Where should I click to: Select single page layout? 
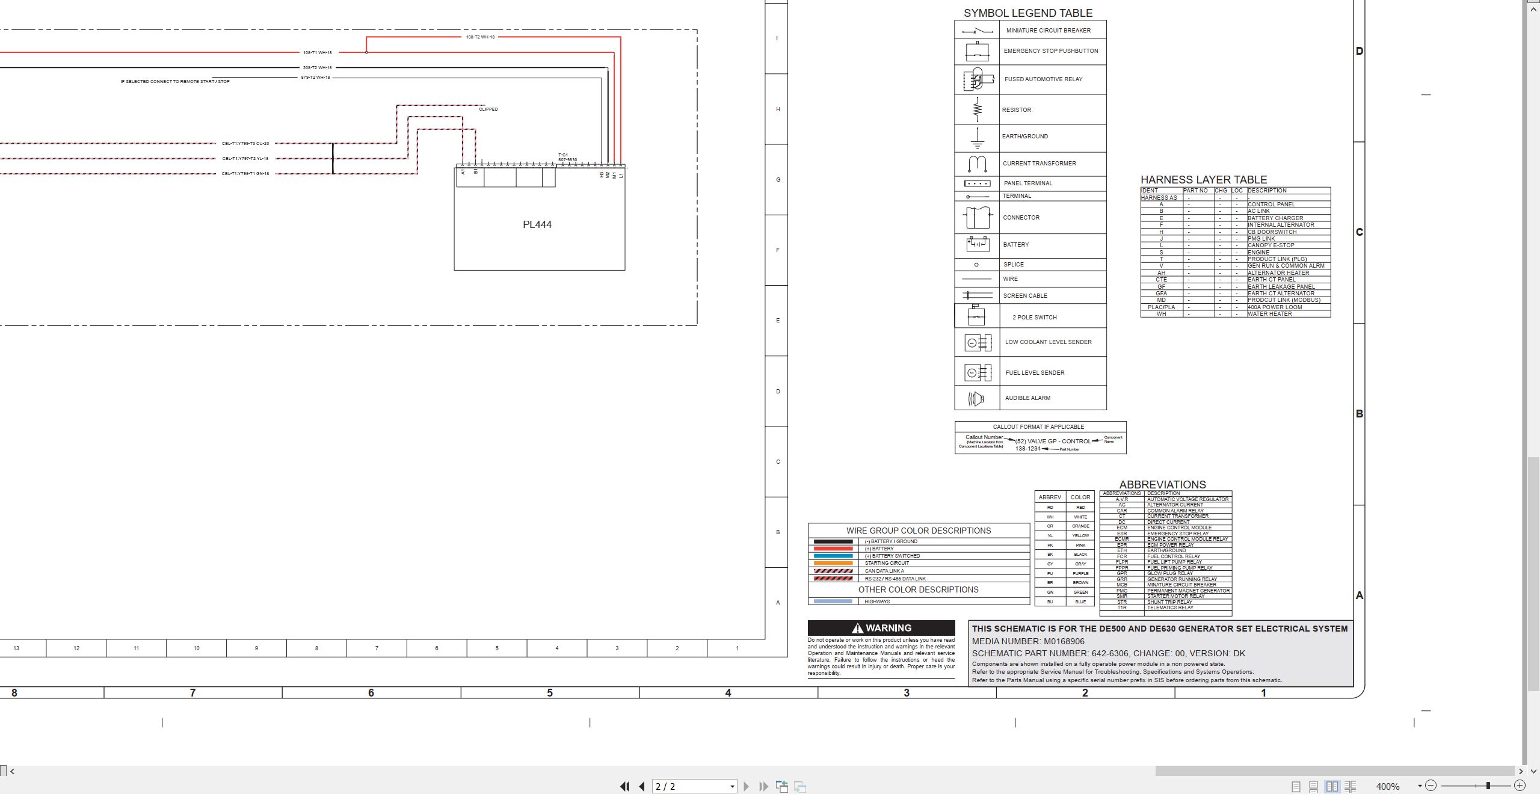click(x=1296, y=786)
